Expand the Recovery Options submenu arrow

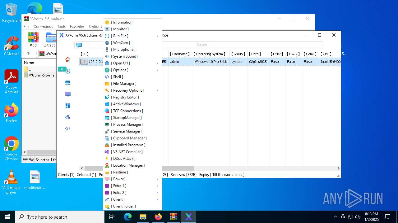pos(157,90)
